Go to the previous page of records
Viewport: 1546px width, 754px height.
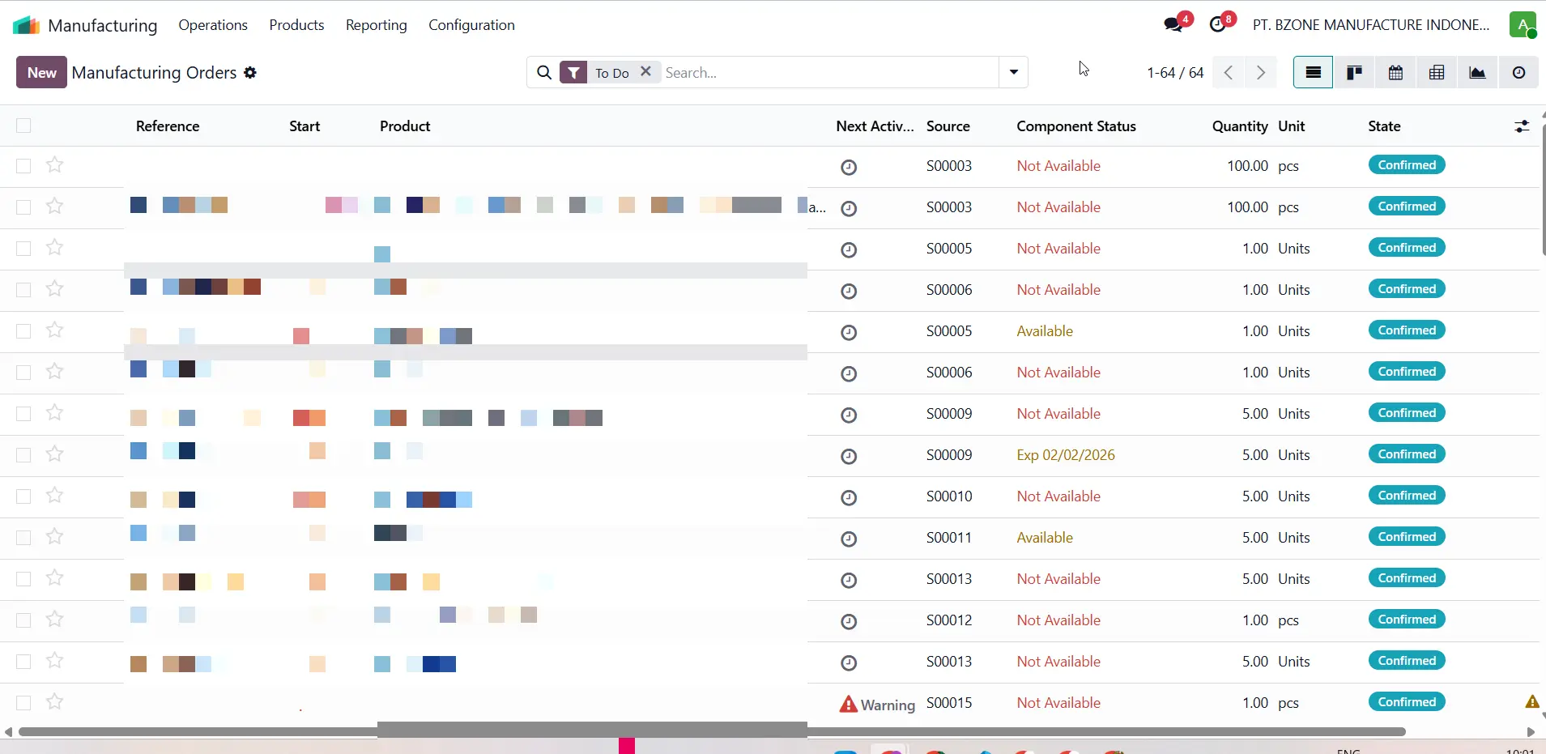[x=1229, y=73]
